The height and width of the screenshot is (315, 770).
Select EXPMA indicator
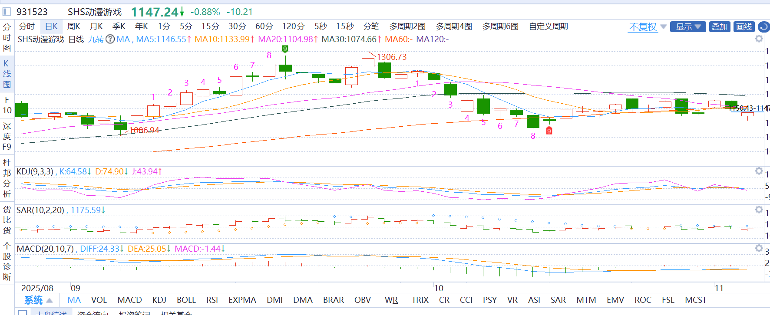tap(242, 300)
